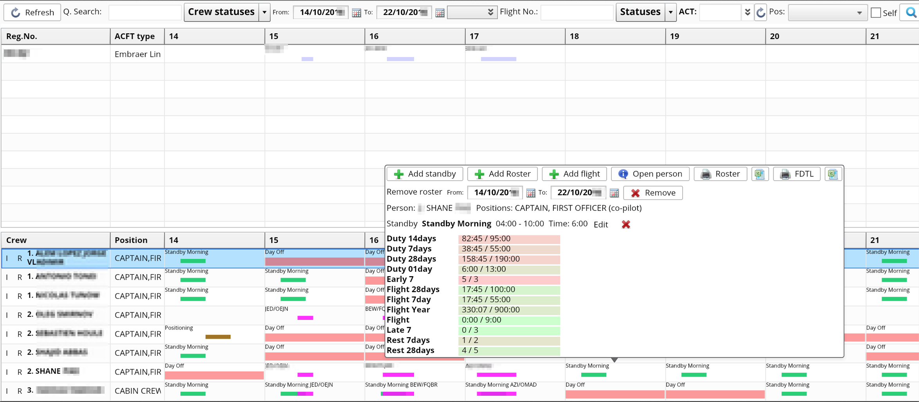Open calendar for top To date

[440, 13]
